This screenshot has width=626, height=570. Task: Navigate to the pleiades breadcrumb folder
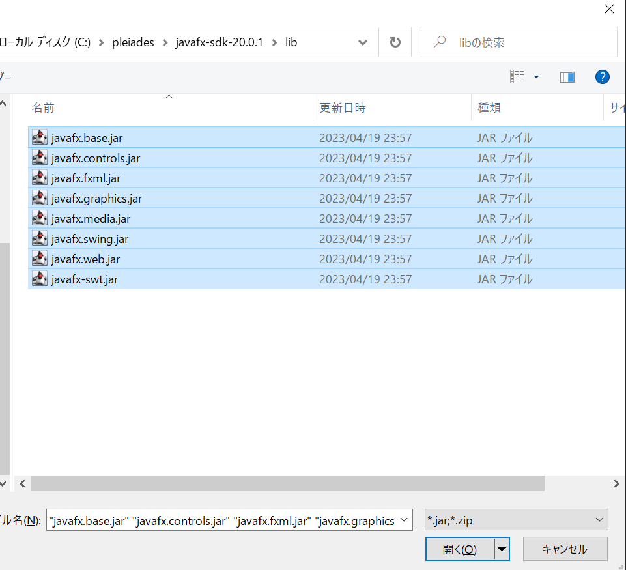(133, 42)
